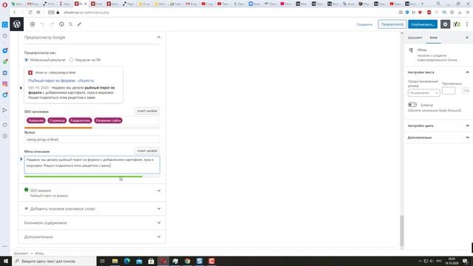Click the Title variable tag
This screenshot has height=266, width=473.
pyautogui.click(x=36, y=120)
